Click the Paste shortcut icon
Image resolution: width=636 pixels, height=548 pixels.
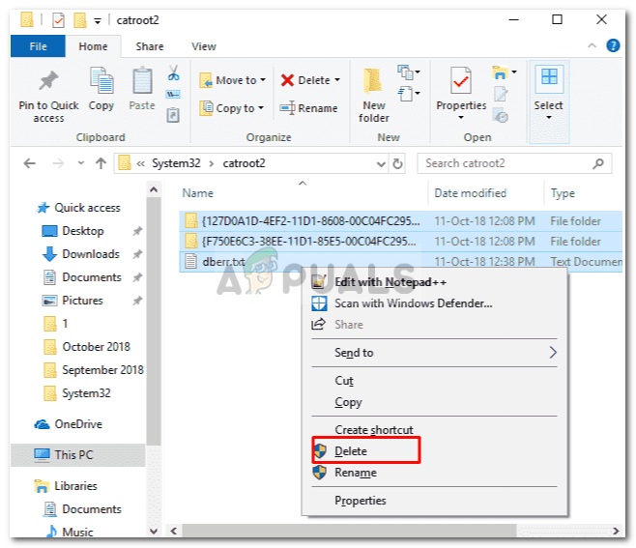point(173,115)
